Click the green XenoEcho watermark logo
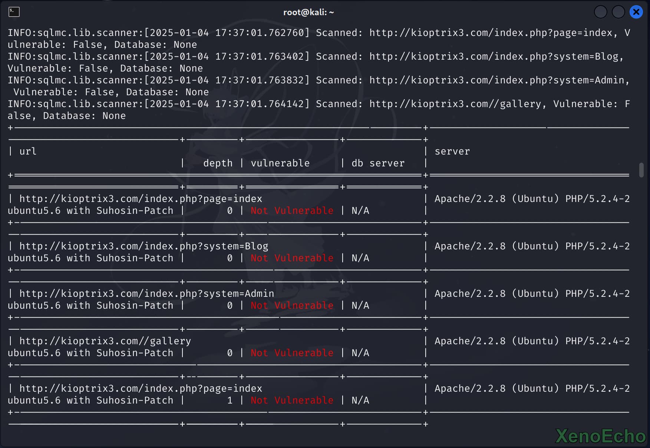This screenshot has height=448, width=650. (x=601, y=436)
